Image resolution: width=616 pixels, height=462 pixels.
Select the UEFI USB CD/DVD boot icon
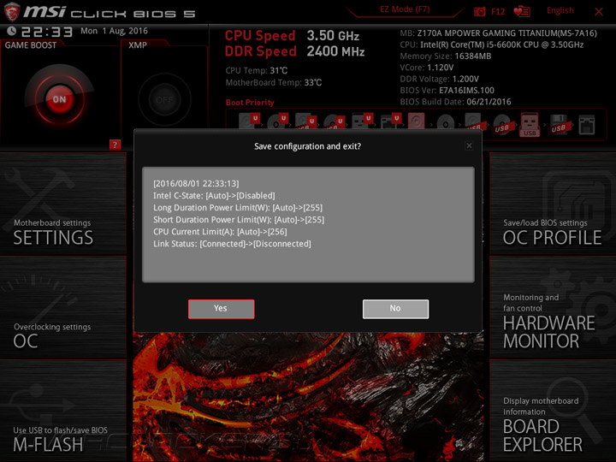tap(334, 121)
